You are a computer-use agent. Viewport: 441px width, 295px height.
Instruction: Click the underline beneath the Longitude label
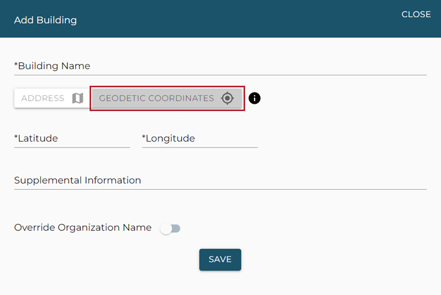tap(199, 147)
